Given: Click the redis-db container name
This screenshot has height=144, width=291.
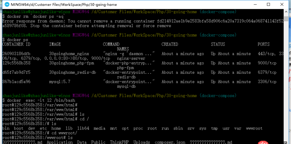Looking at the screenshot, I should (126, 77).
